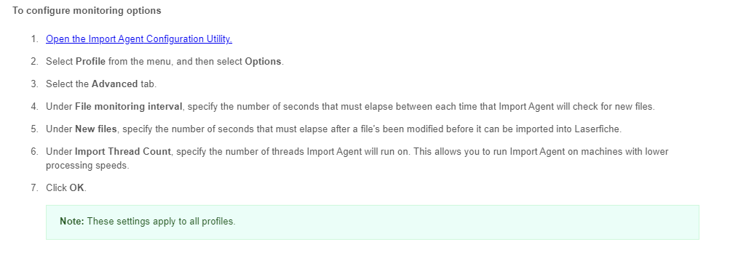
Task: Open the Import Agent Configuration Utility link
Action: click(x=139, y=39)
